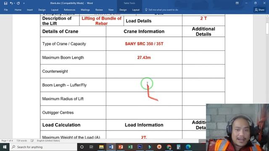
Task: Click the 'Search for anything' taskbar box
Action: (43, 147)
